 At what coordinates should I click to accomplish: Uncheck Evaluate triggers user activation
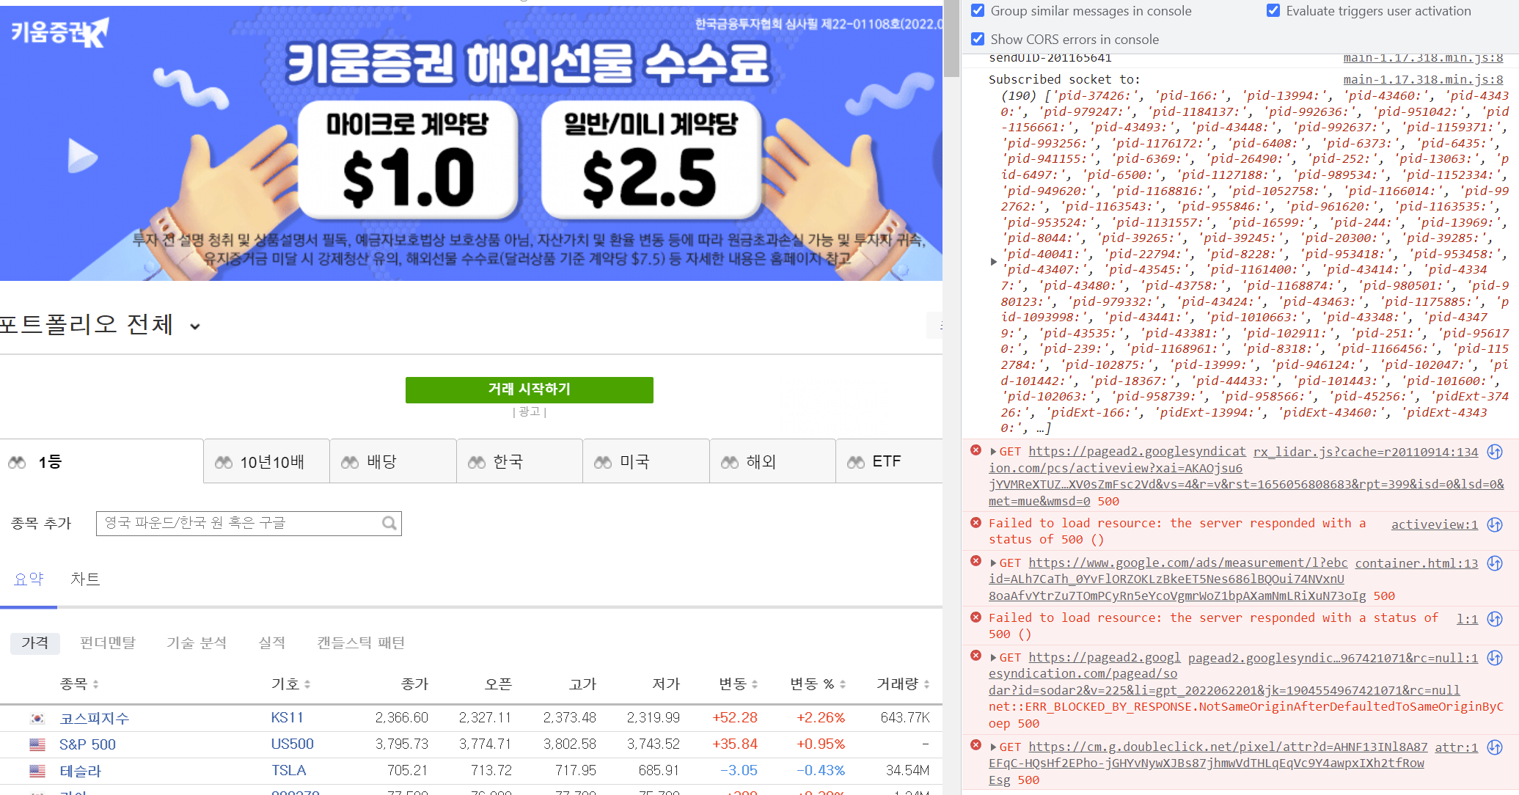click(x=1273, y=11)
